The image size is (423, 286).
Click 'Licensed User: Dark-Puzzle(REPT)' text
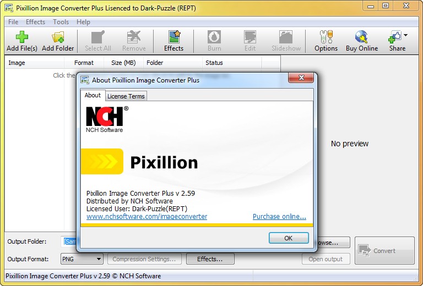[137, 208]
